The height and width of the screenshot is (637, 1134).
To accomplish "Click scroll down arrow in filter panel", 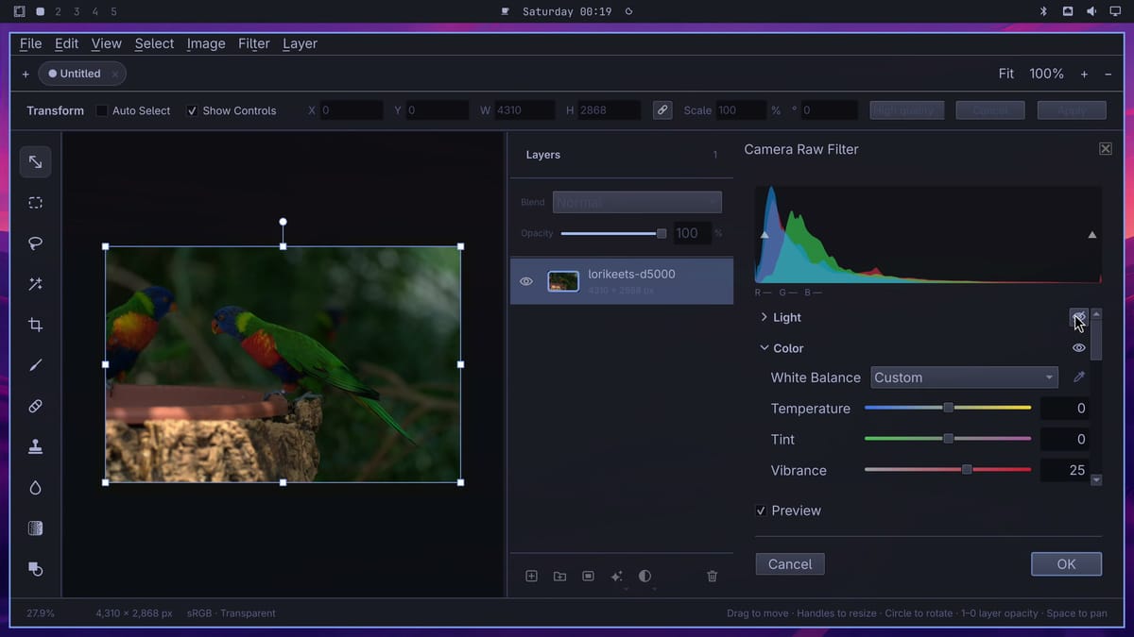I will click(1096, 479).
